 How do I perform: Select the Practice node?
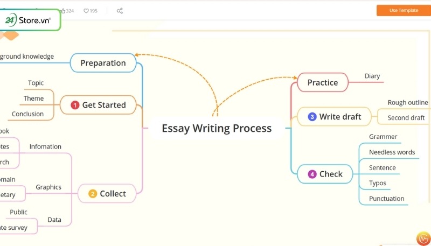(322, 82)
